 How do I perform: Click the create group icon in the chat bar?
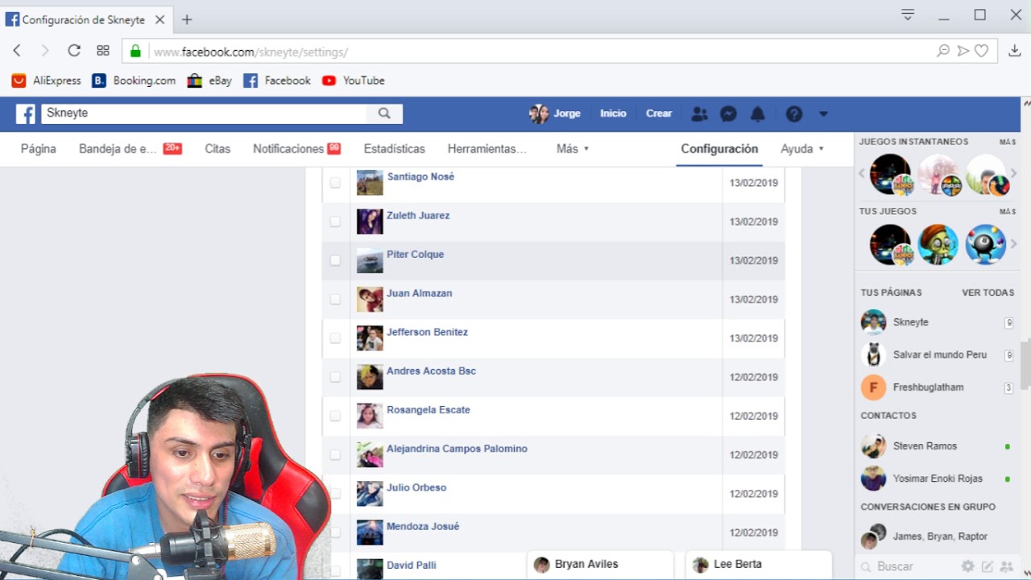tap(1006, 566)
